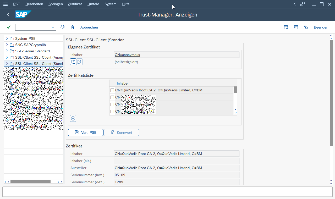
Task: Check the second certificate list row checkbox
Action: click(112, 97)
